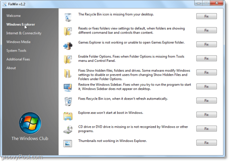
Task: Click the 'Resets or fixes folders view settings' text
Action: tap(132, 30)
